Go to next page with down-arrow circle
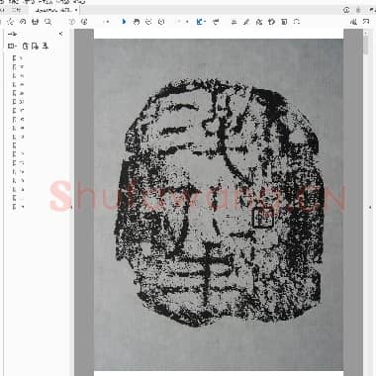The width and height of the screenshot is (376, 376). 84,22
